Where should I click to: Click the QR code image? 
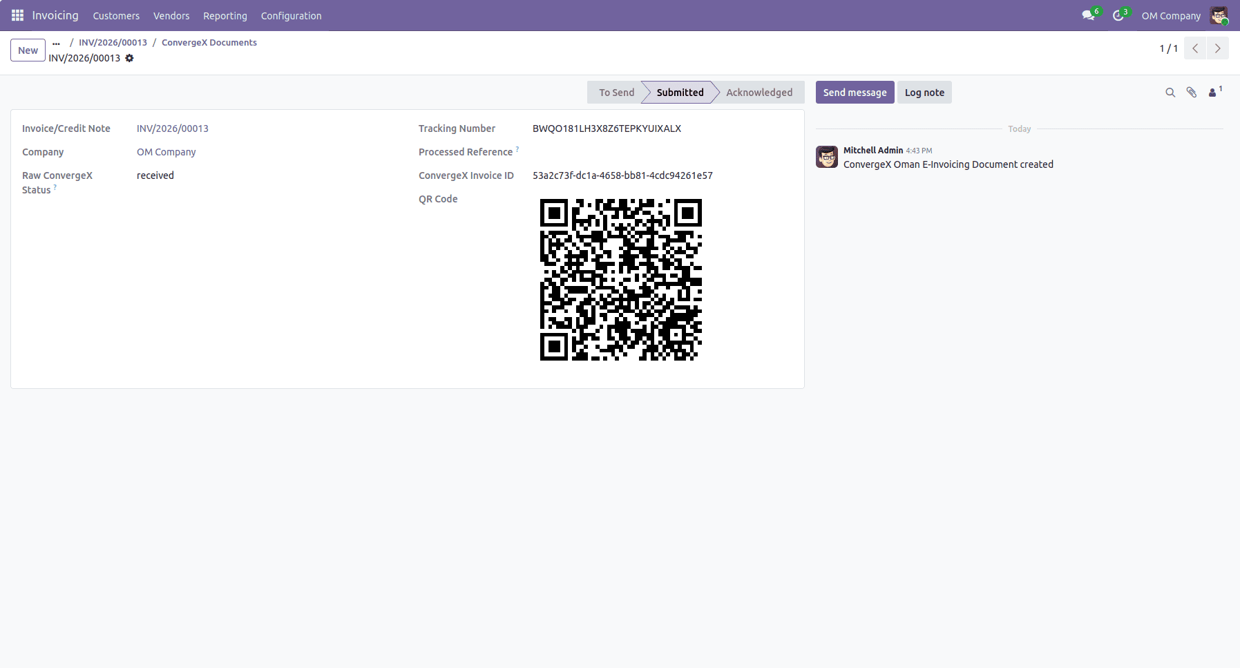click(621, 280)
